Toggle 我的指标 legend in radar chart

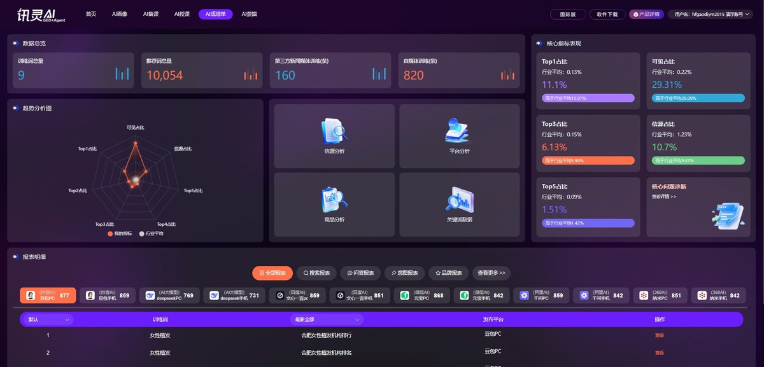coord(120,233)
